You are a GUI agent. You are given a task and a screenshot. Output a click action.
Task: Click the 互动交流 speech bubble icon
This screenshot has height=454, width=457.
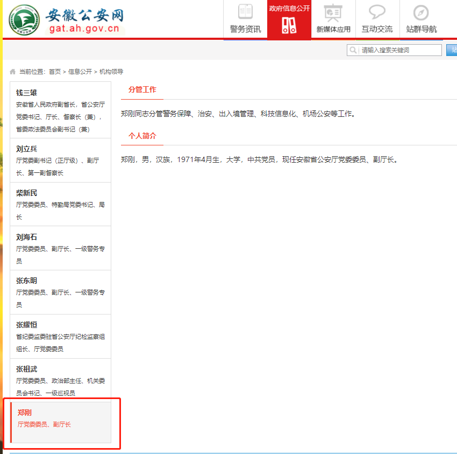coord(377,13)
